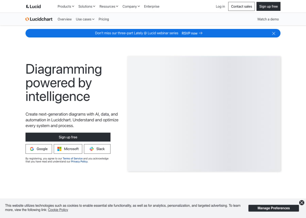Image resolution: width=306 pixels, height=218 pixels.
Task: Open the Resources dropdown
Action: (x=109, y=6)
